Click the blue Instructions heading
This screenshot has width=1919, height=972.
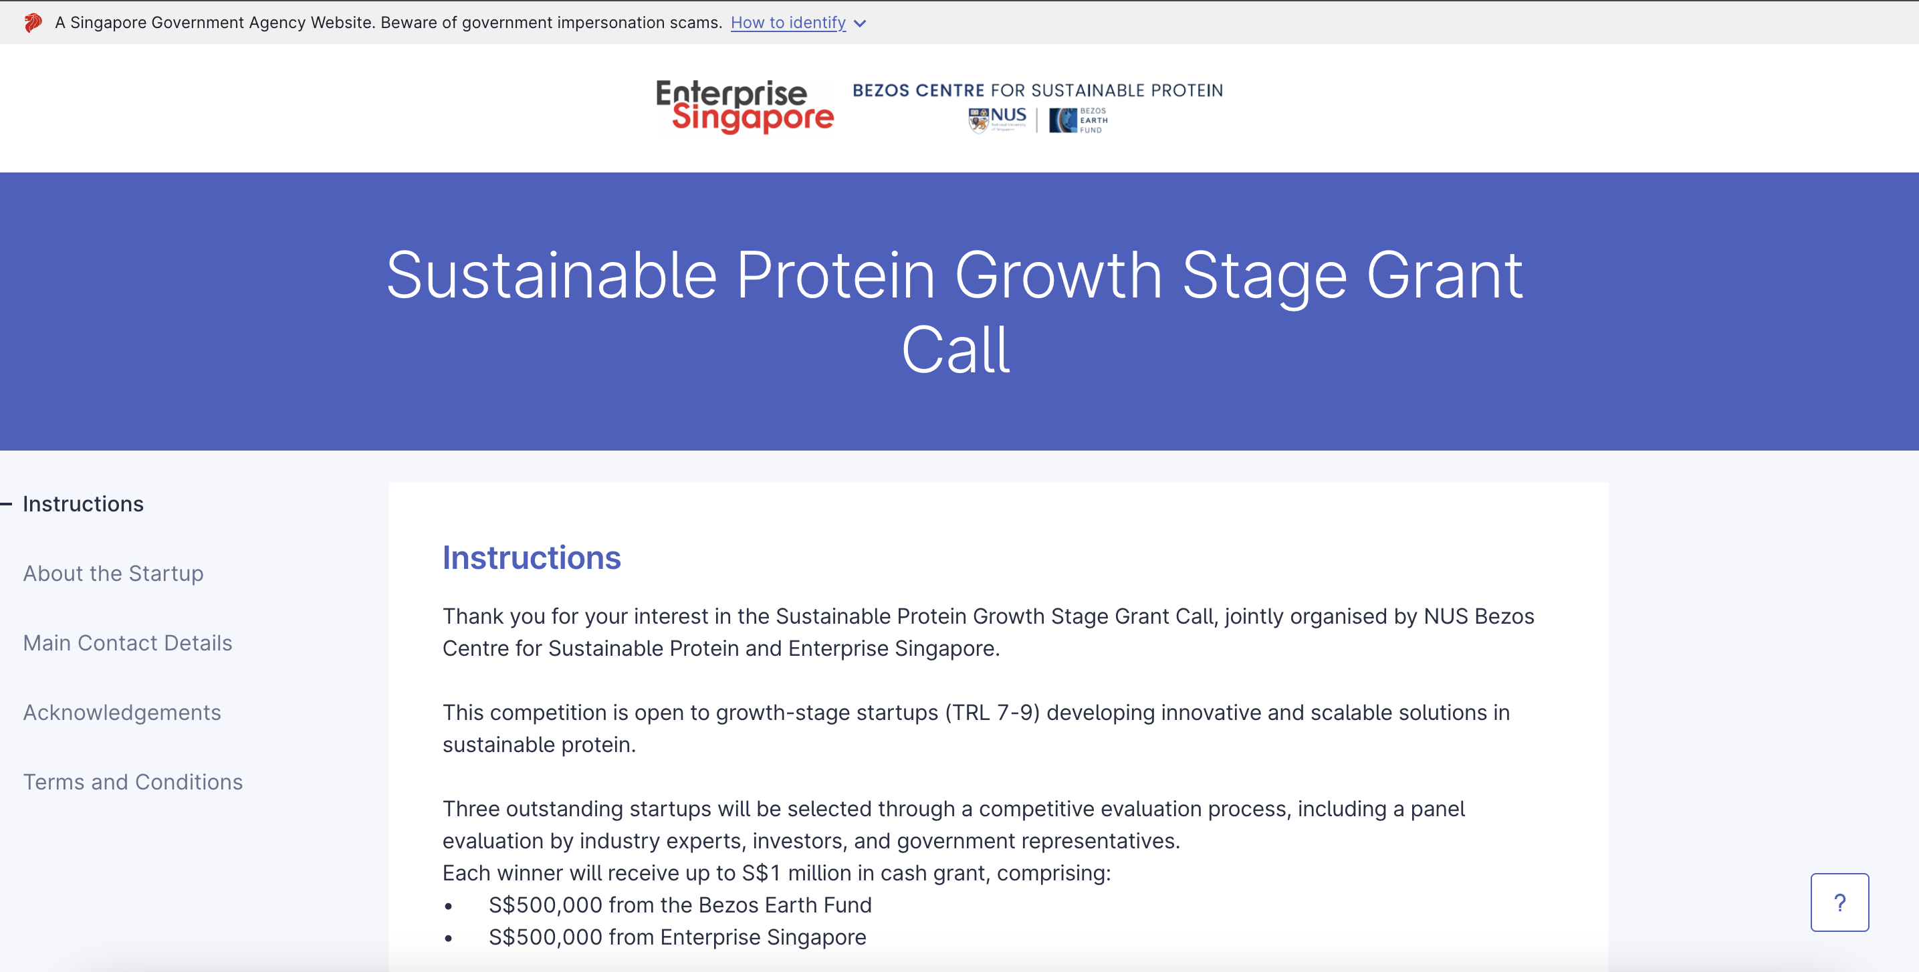(x=531, y=558)
